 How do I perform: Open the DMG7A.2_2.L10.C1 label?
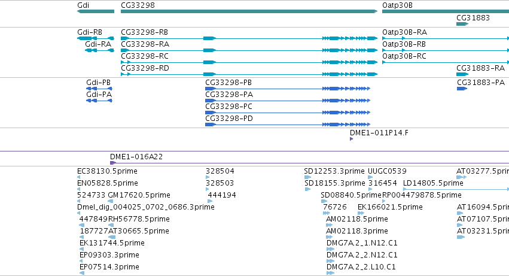(x=361, y=268)
